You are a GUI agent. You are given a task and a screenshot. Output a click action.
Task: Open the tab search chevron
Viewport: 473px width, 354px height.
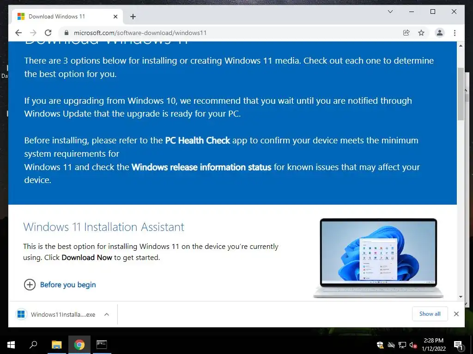pos(390,12)
